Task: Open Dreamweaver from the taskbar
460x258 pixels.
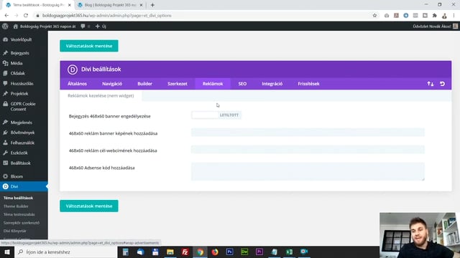Action: (244, 252)
